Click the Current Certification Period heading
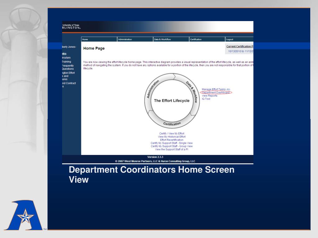The image size is (318, 238). (x=240, y=46)
